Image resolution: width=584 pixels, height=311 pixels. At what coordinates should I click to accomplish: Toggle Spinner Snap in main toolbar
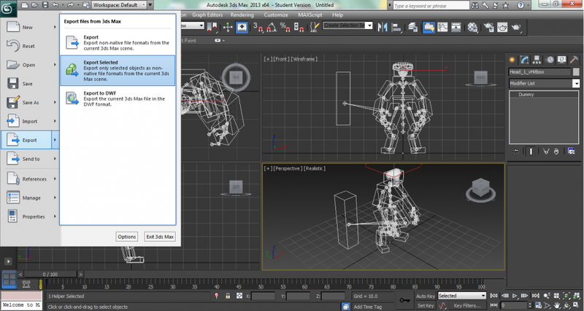tap(299, 27)
